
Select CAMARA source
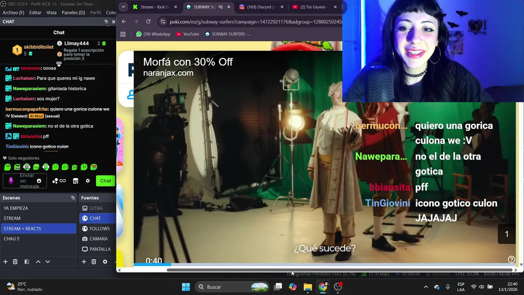98,239
